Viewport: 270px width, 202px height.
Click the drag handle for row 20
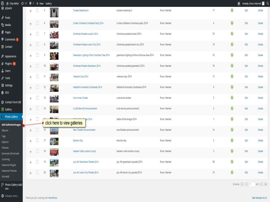(31, 173)
